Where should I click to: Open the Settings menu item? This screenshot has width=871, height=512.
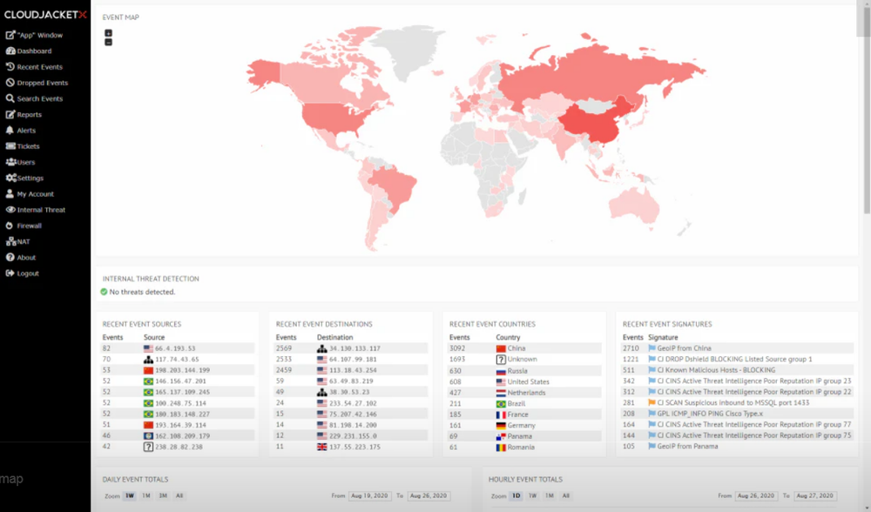pyautogui.click(x=30, y=179)
